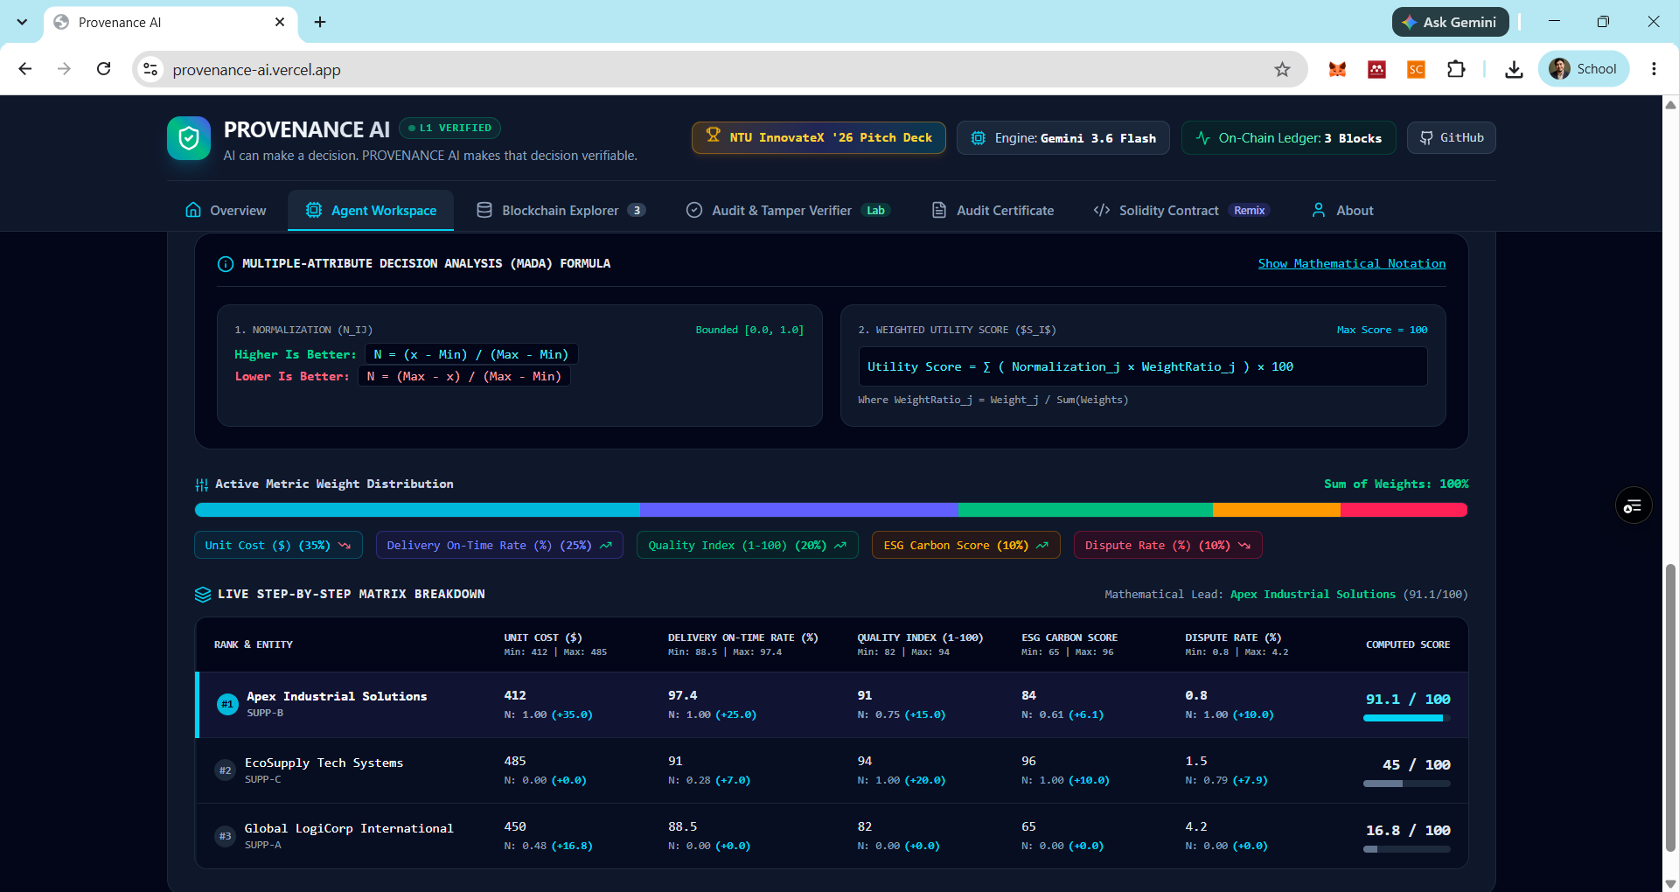This screenshot has height=892, width=1679.
Task: Open a new browser tab
Action: pos(320,22)
